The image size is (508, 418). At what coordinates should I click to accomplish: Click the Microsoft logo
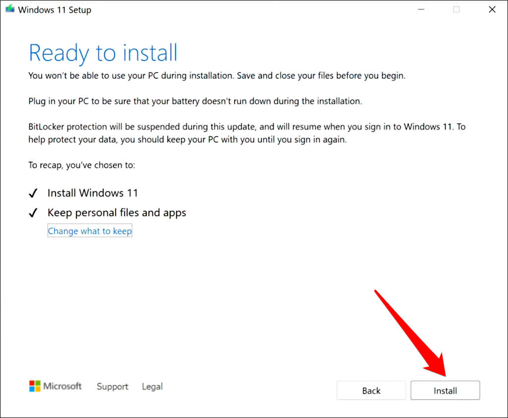click(56, 386)
